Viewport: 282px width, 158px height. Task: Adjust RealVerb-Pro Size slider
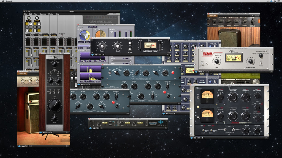(84, 46)
